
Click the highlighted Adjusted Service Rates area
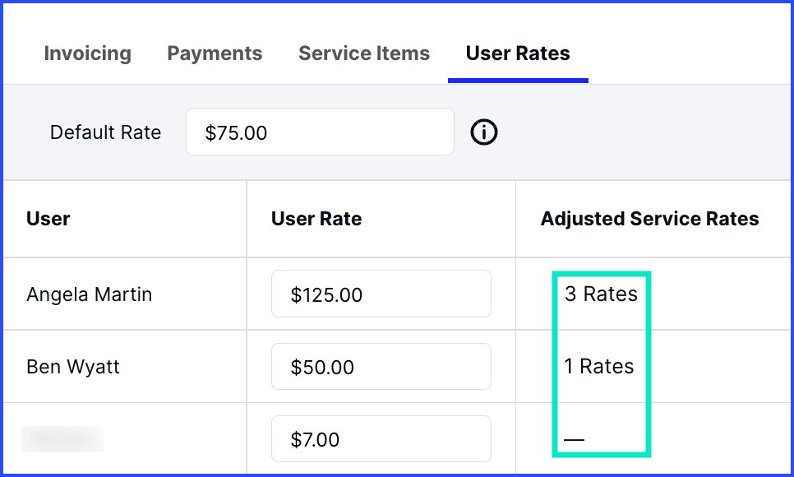point(602,364)
